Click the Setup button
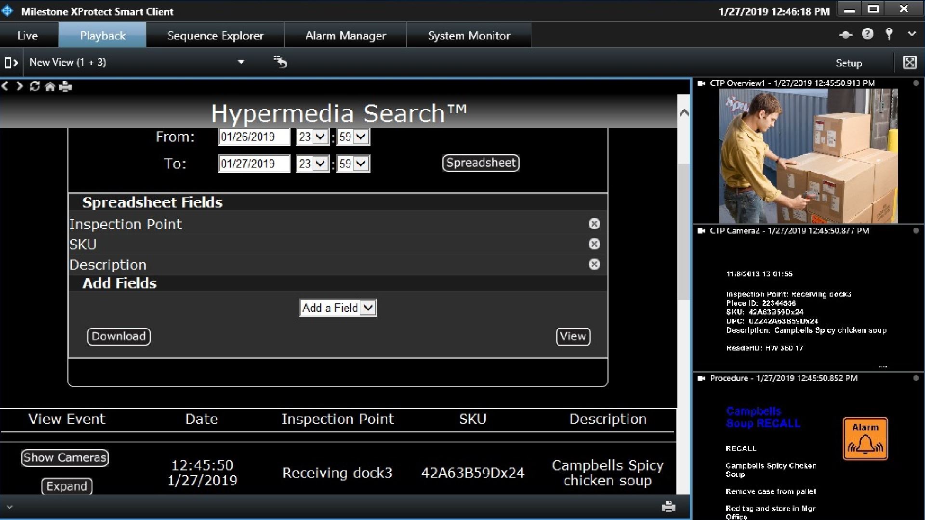Viewport: 925px width, 520px height. pos(849,63)
